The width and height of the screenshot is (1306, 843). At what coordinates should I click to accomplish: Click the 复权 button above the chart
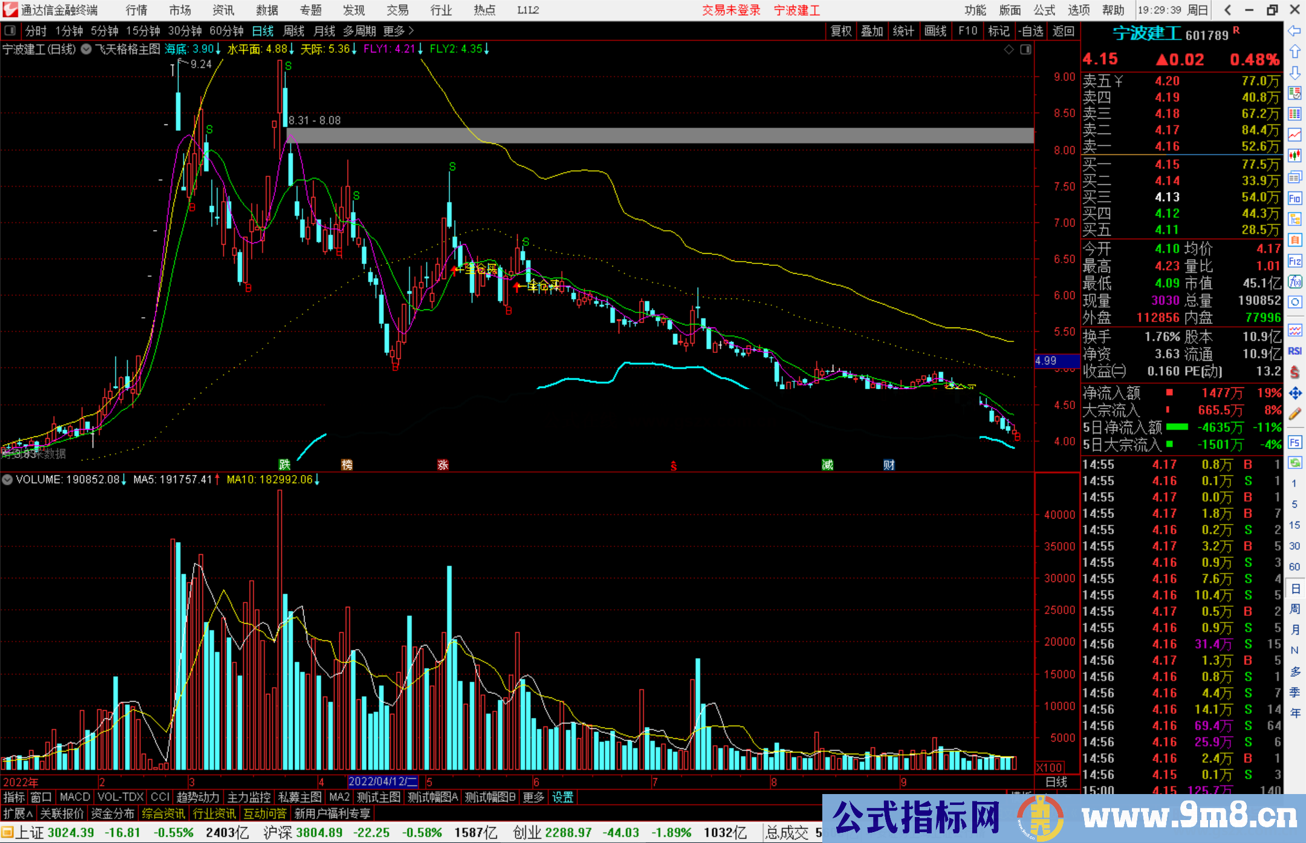(x=840, y=31)
